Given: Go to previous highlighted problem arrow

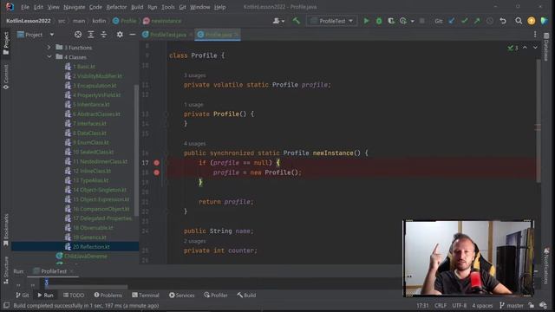Looking at the screenshot, I should coord(525,48).
